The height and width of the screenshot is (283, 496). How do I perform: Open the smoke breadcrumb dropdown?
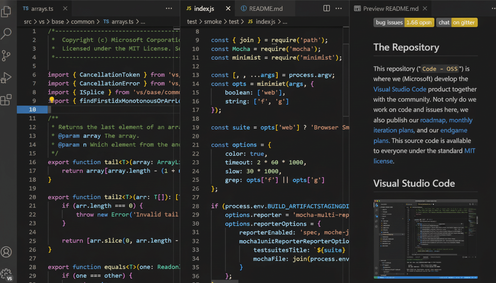[x=212, y=22]
